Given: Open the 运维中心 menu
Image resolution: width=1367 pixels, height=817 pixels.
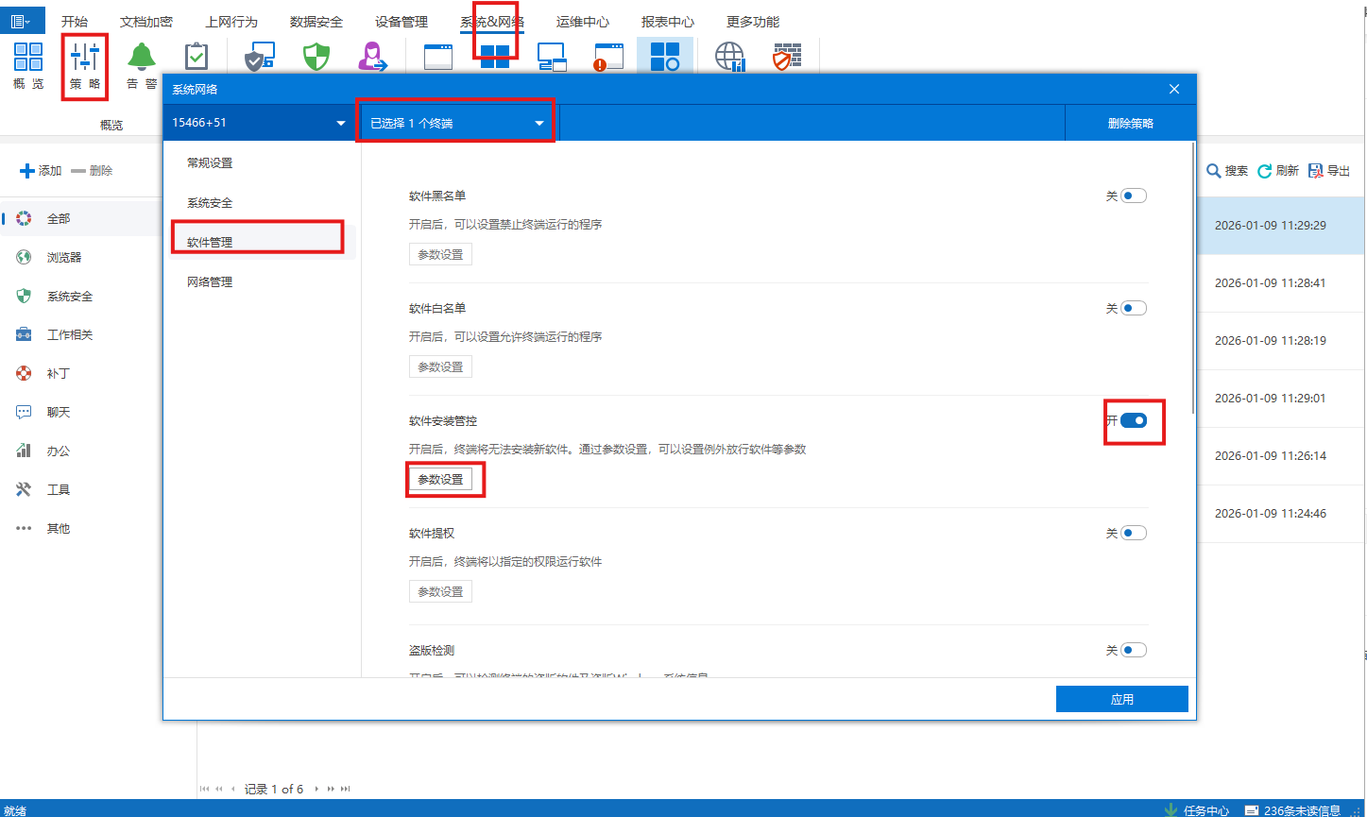Looking at the screenshot, I should [x=582, y=20].
